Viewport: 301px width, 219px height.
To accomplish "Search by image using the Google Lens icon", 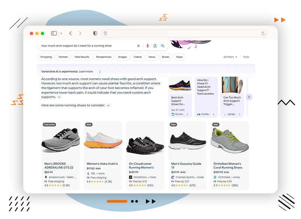I will [x=155, y=46].
